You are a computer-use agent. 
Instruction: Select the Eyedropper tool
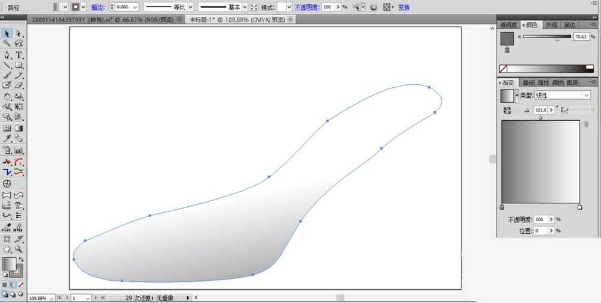(x=7, y=138)
